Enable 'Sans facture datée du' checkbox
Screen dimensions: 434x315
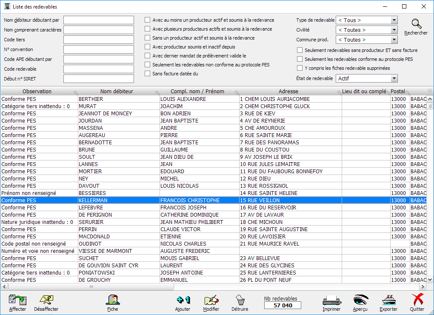pyautogui.click(x=148, y=74)
